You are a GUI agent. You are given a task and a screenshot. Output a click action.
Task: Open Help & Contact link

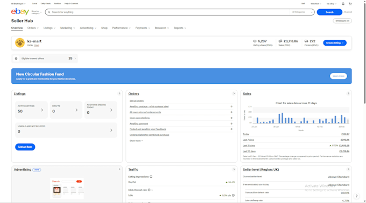tap(71, 4)
